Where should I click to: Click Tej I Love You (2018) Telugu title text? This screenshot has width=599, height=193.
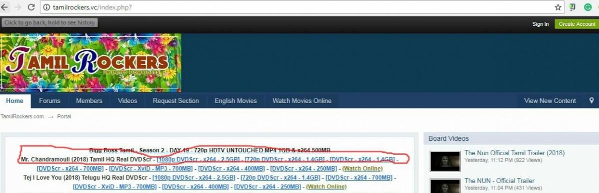coord(85,178)
